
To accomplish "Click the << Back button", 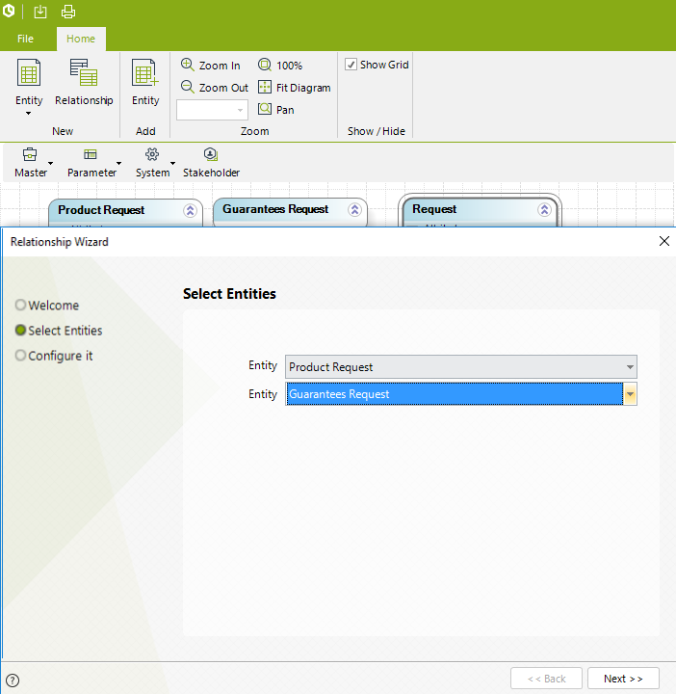I will tap(546, 679).
